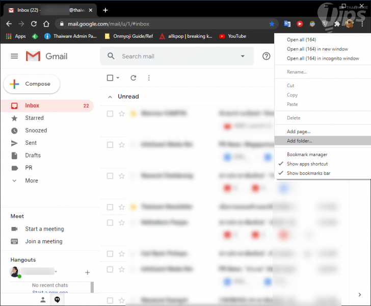Click the browser forward arrow

tap(21, 23)
